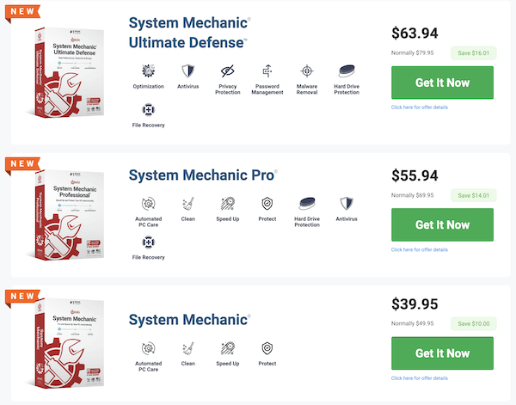The image size is (516, 405).
Task: Click Get It Now for $39.95 System Mechanic
Action: (442, 353)
